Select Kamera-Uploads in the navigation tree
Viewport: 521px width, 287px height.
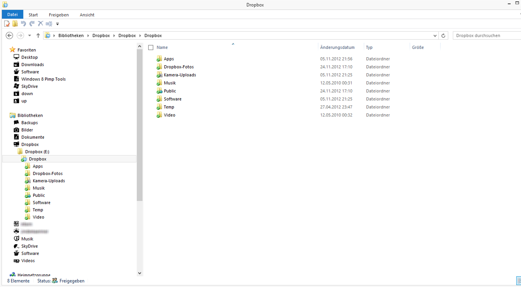pos(49,181)
